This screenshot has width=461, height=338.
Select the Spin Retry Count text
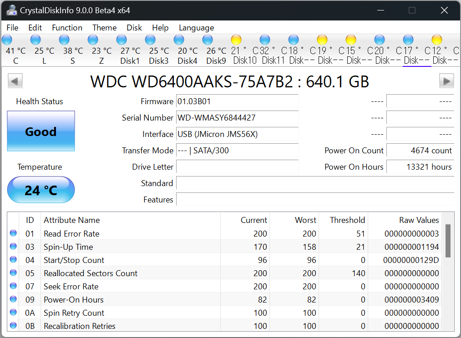tap(74, 313)
